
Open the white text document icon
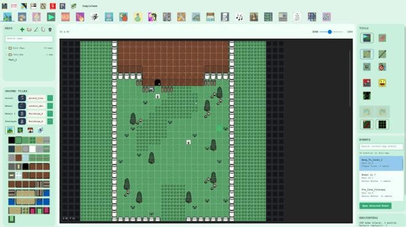tap(298, 17)
